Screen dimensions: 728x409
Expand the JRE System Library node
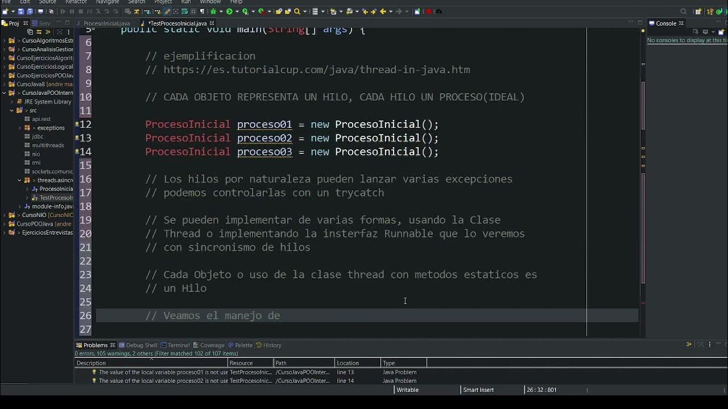12,102
